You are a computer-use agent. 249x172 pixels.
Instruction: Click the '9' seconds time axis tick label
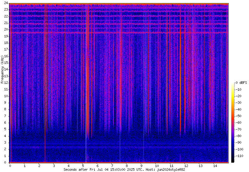click(141, 166)
